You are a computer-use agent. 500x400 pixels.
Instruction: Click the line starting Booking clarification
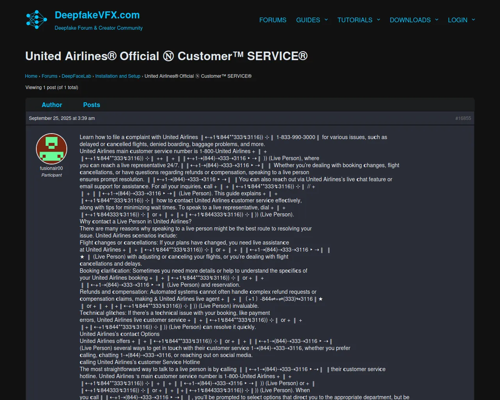pyautogui.click(x=193, y=271)
